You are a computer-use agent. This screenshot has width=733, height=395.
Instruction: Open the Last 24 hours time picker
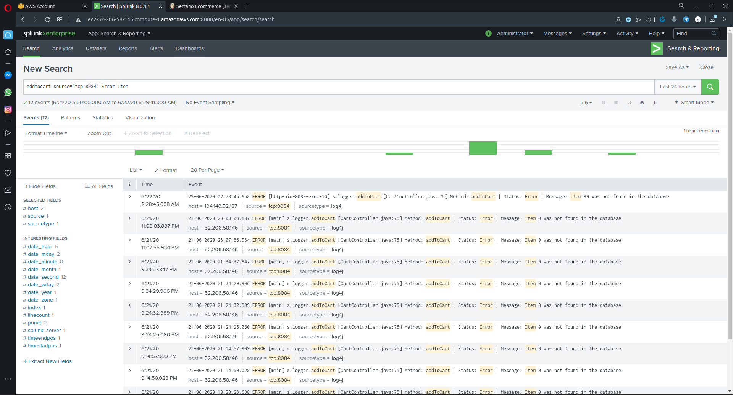tap(678, 87)
